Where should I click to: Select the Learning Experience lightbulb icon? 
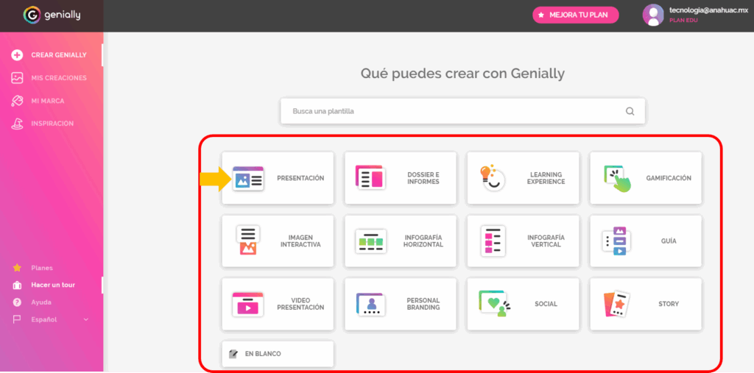[493, 178]
